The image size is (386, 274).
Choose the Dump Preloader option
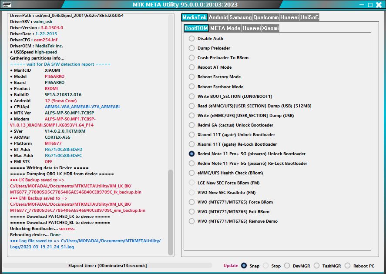tap(209, 48)
